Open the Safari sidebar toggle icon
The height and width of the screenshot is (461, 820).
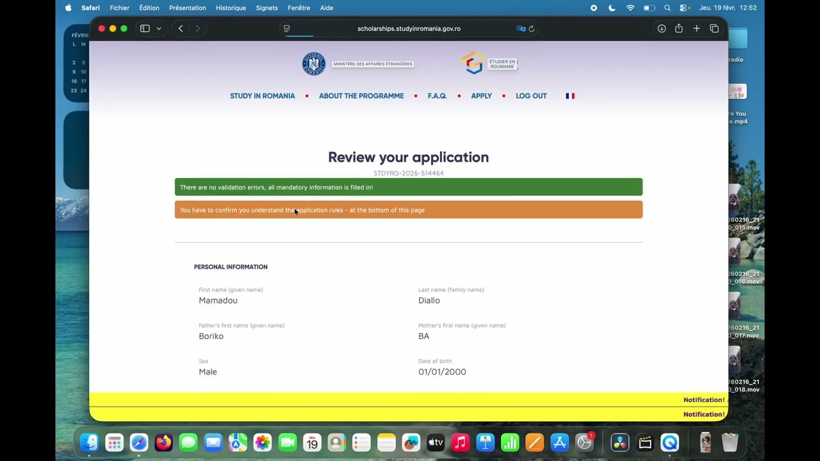145,28
